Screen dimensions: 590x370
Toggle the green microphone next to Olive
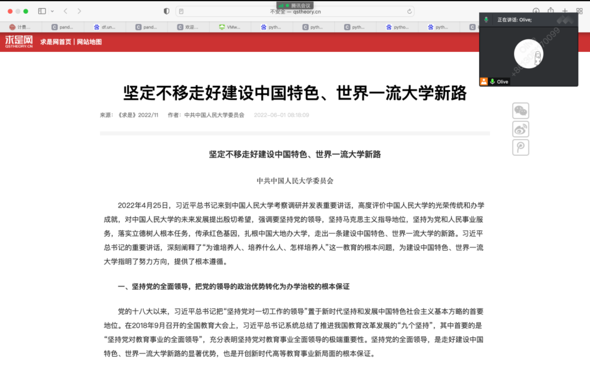pyautogui.click(x=492, y=82)
